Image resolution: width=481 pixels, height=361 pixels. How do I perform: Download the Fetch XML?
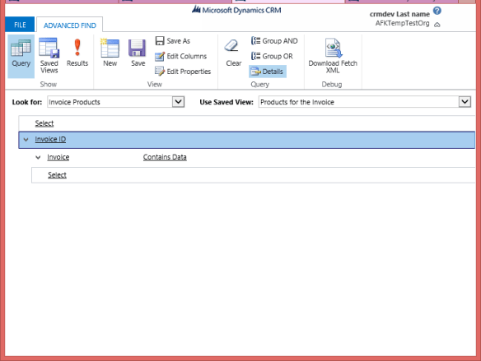[333, 56]
